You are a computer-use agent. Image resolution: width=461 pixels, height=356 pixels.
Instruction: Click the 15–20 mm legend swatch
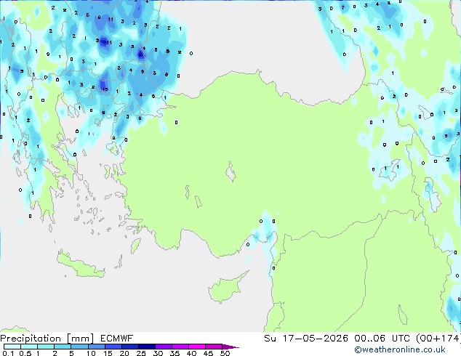[x=113, y=347]
